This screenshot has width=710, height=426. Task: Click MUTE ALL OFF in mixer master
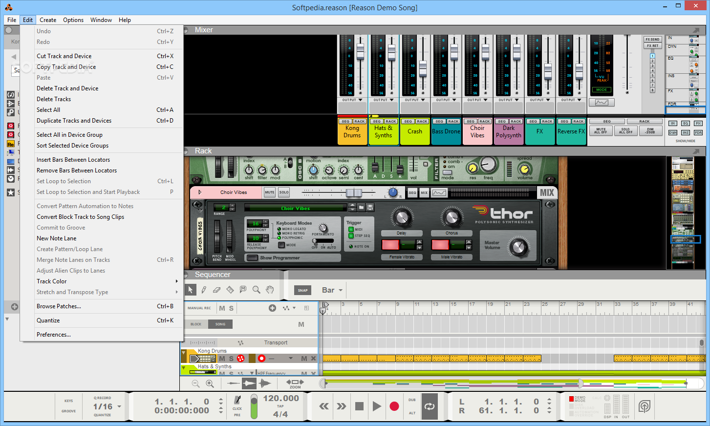pyautogui.click(x=601, y=131)
